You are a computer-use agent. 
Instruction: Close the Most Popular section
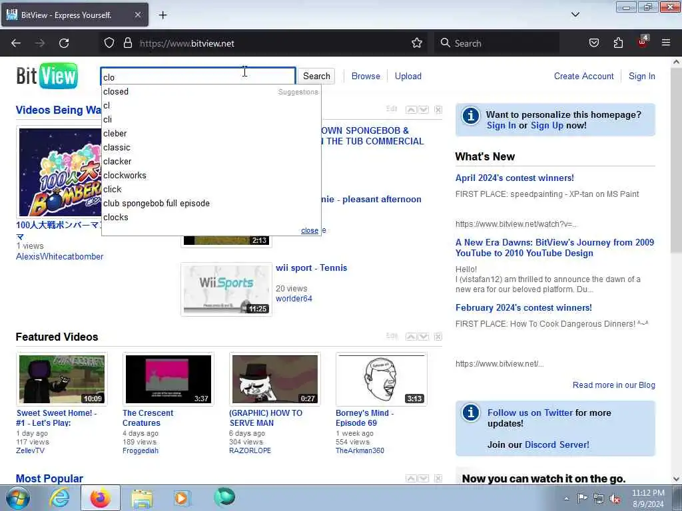tap(438, 478)
